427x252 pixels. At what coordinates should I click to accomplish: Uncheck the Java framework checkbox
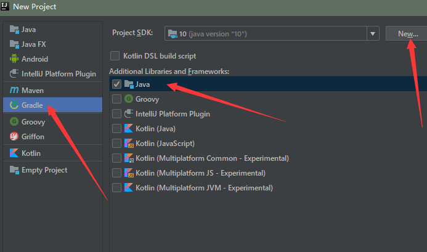(x=116, y=84)
